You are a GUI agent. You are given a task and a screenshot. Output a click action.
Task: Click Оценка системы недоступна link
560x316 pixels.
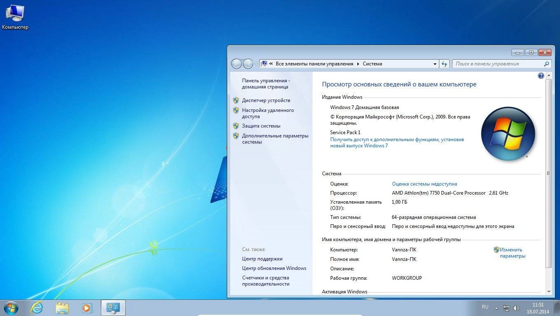[425, 184]
